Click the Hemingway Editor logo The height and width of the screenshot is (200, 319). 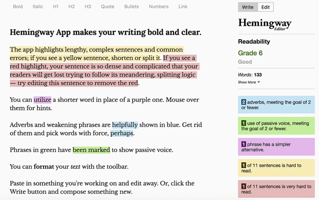click(x=265, y=24)
